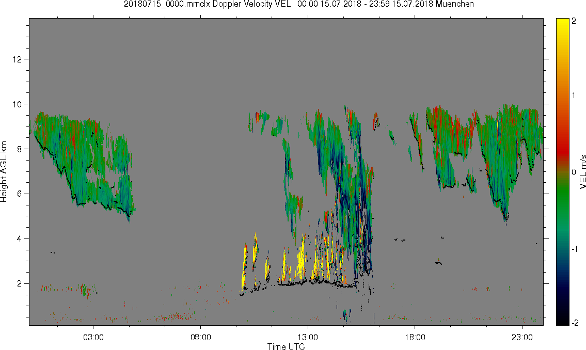Click the 10 km height tick label
586x350 pixels.
point(17,104)
